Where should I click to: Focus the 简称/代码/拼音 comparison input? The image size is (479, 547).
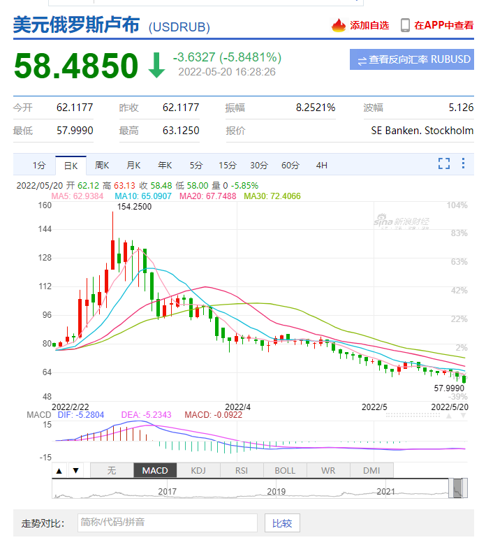pyautogui.click(x=167, y=523)
